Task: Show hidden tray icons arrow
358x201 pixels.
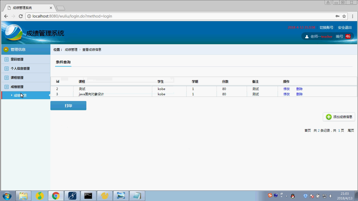Action: pos(286,196)
